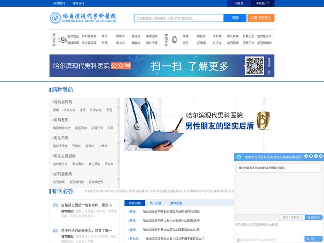Click the 给您回电 callback button

(314, 217)
